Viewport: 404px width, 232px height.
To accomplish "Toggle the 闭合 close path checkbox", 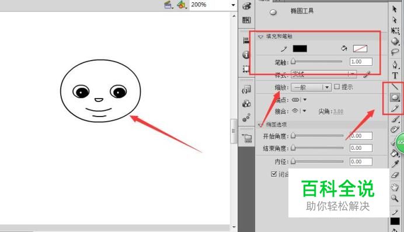I will click(x=274, y=174).
